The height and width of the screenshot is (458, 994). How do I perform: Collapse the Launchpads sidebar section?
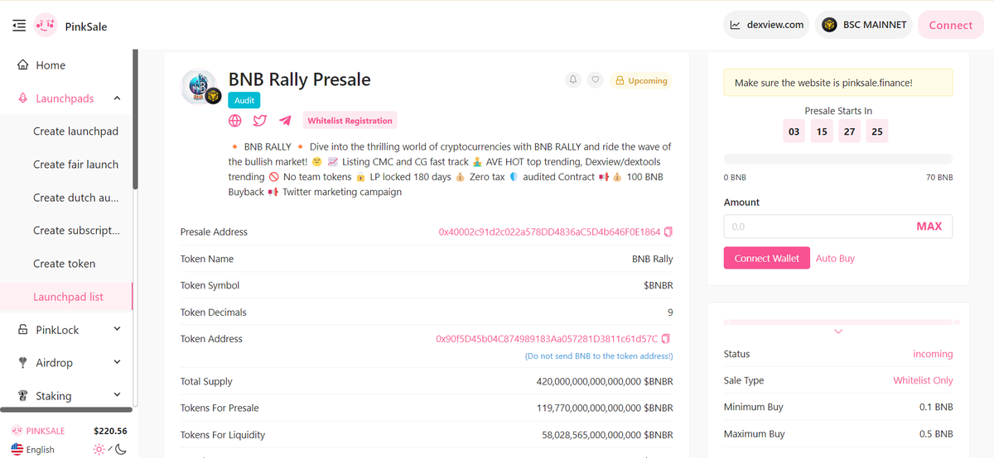pos(117,98)
